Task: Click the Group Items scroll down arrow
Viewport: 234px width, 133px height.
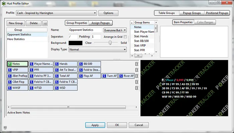Action: pyautogui.click(x=156, y=52)
